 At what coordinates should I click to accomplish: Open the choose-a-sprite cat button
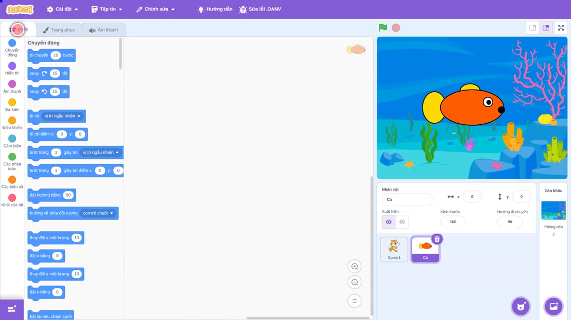tap(521, 306)
